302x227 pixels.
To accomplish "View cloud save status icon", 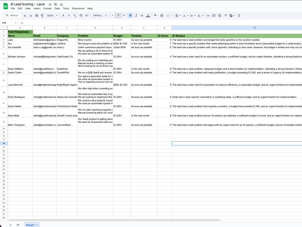I will (x=61, y=5).
